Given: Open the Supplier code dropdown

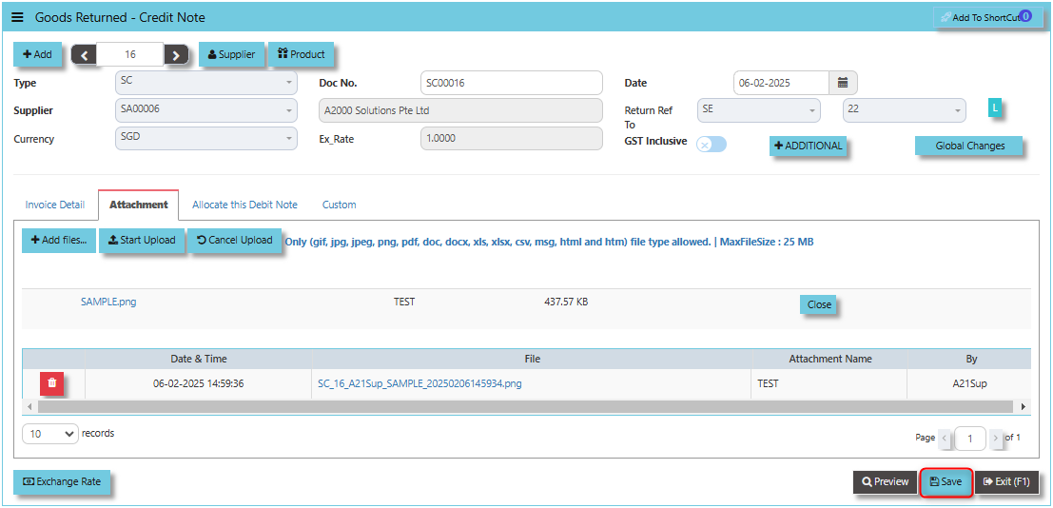Looking at the screenshot, I should pyautogui.click(x=206, y=110).
